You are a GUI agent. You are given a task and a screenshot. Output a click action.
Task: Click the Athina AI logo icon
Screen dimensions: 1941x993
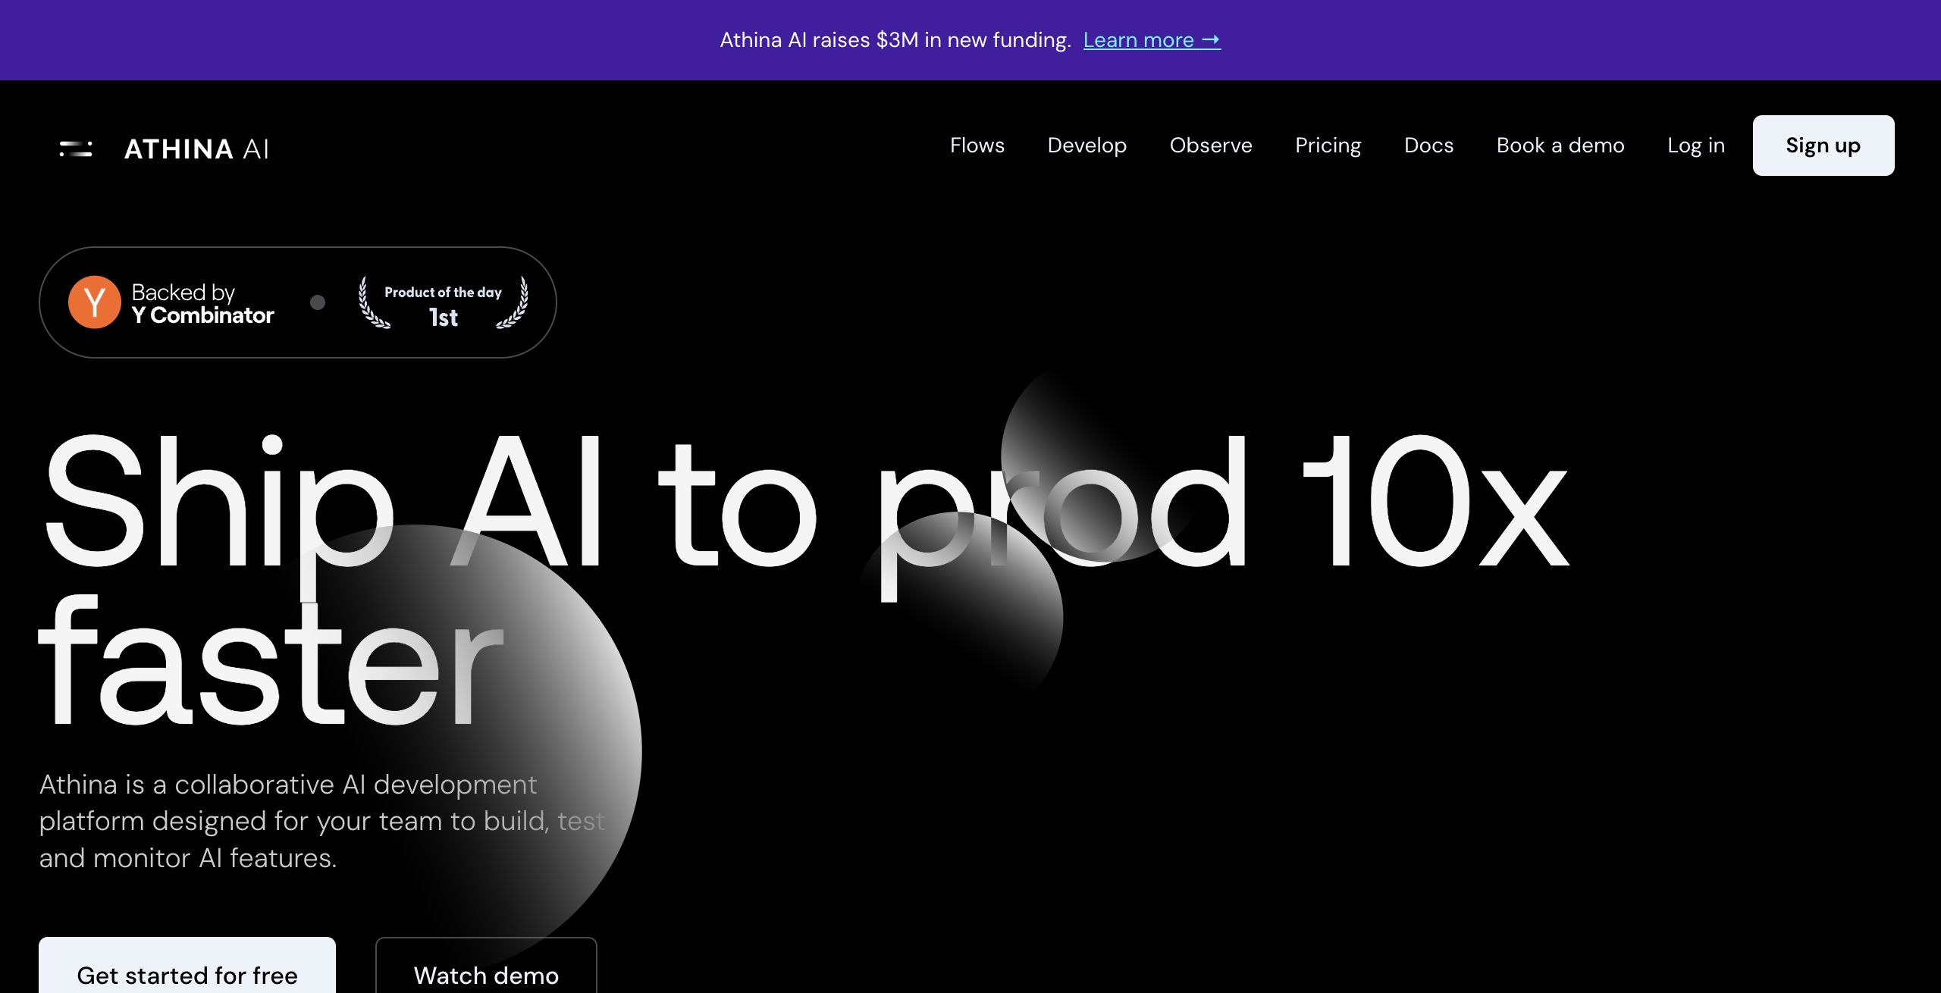76,149
